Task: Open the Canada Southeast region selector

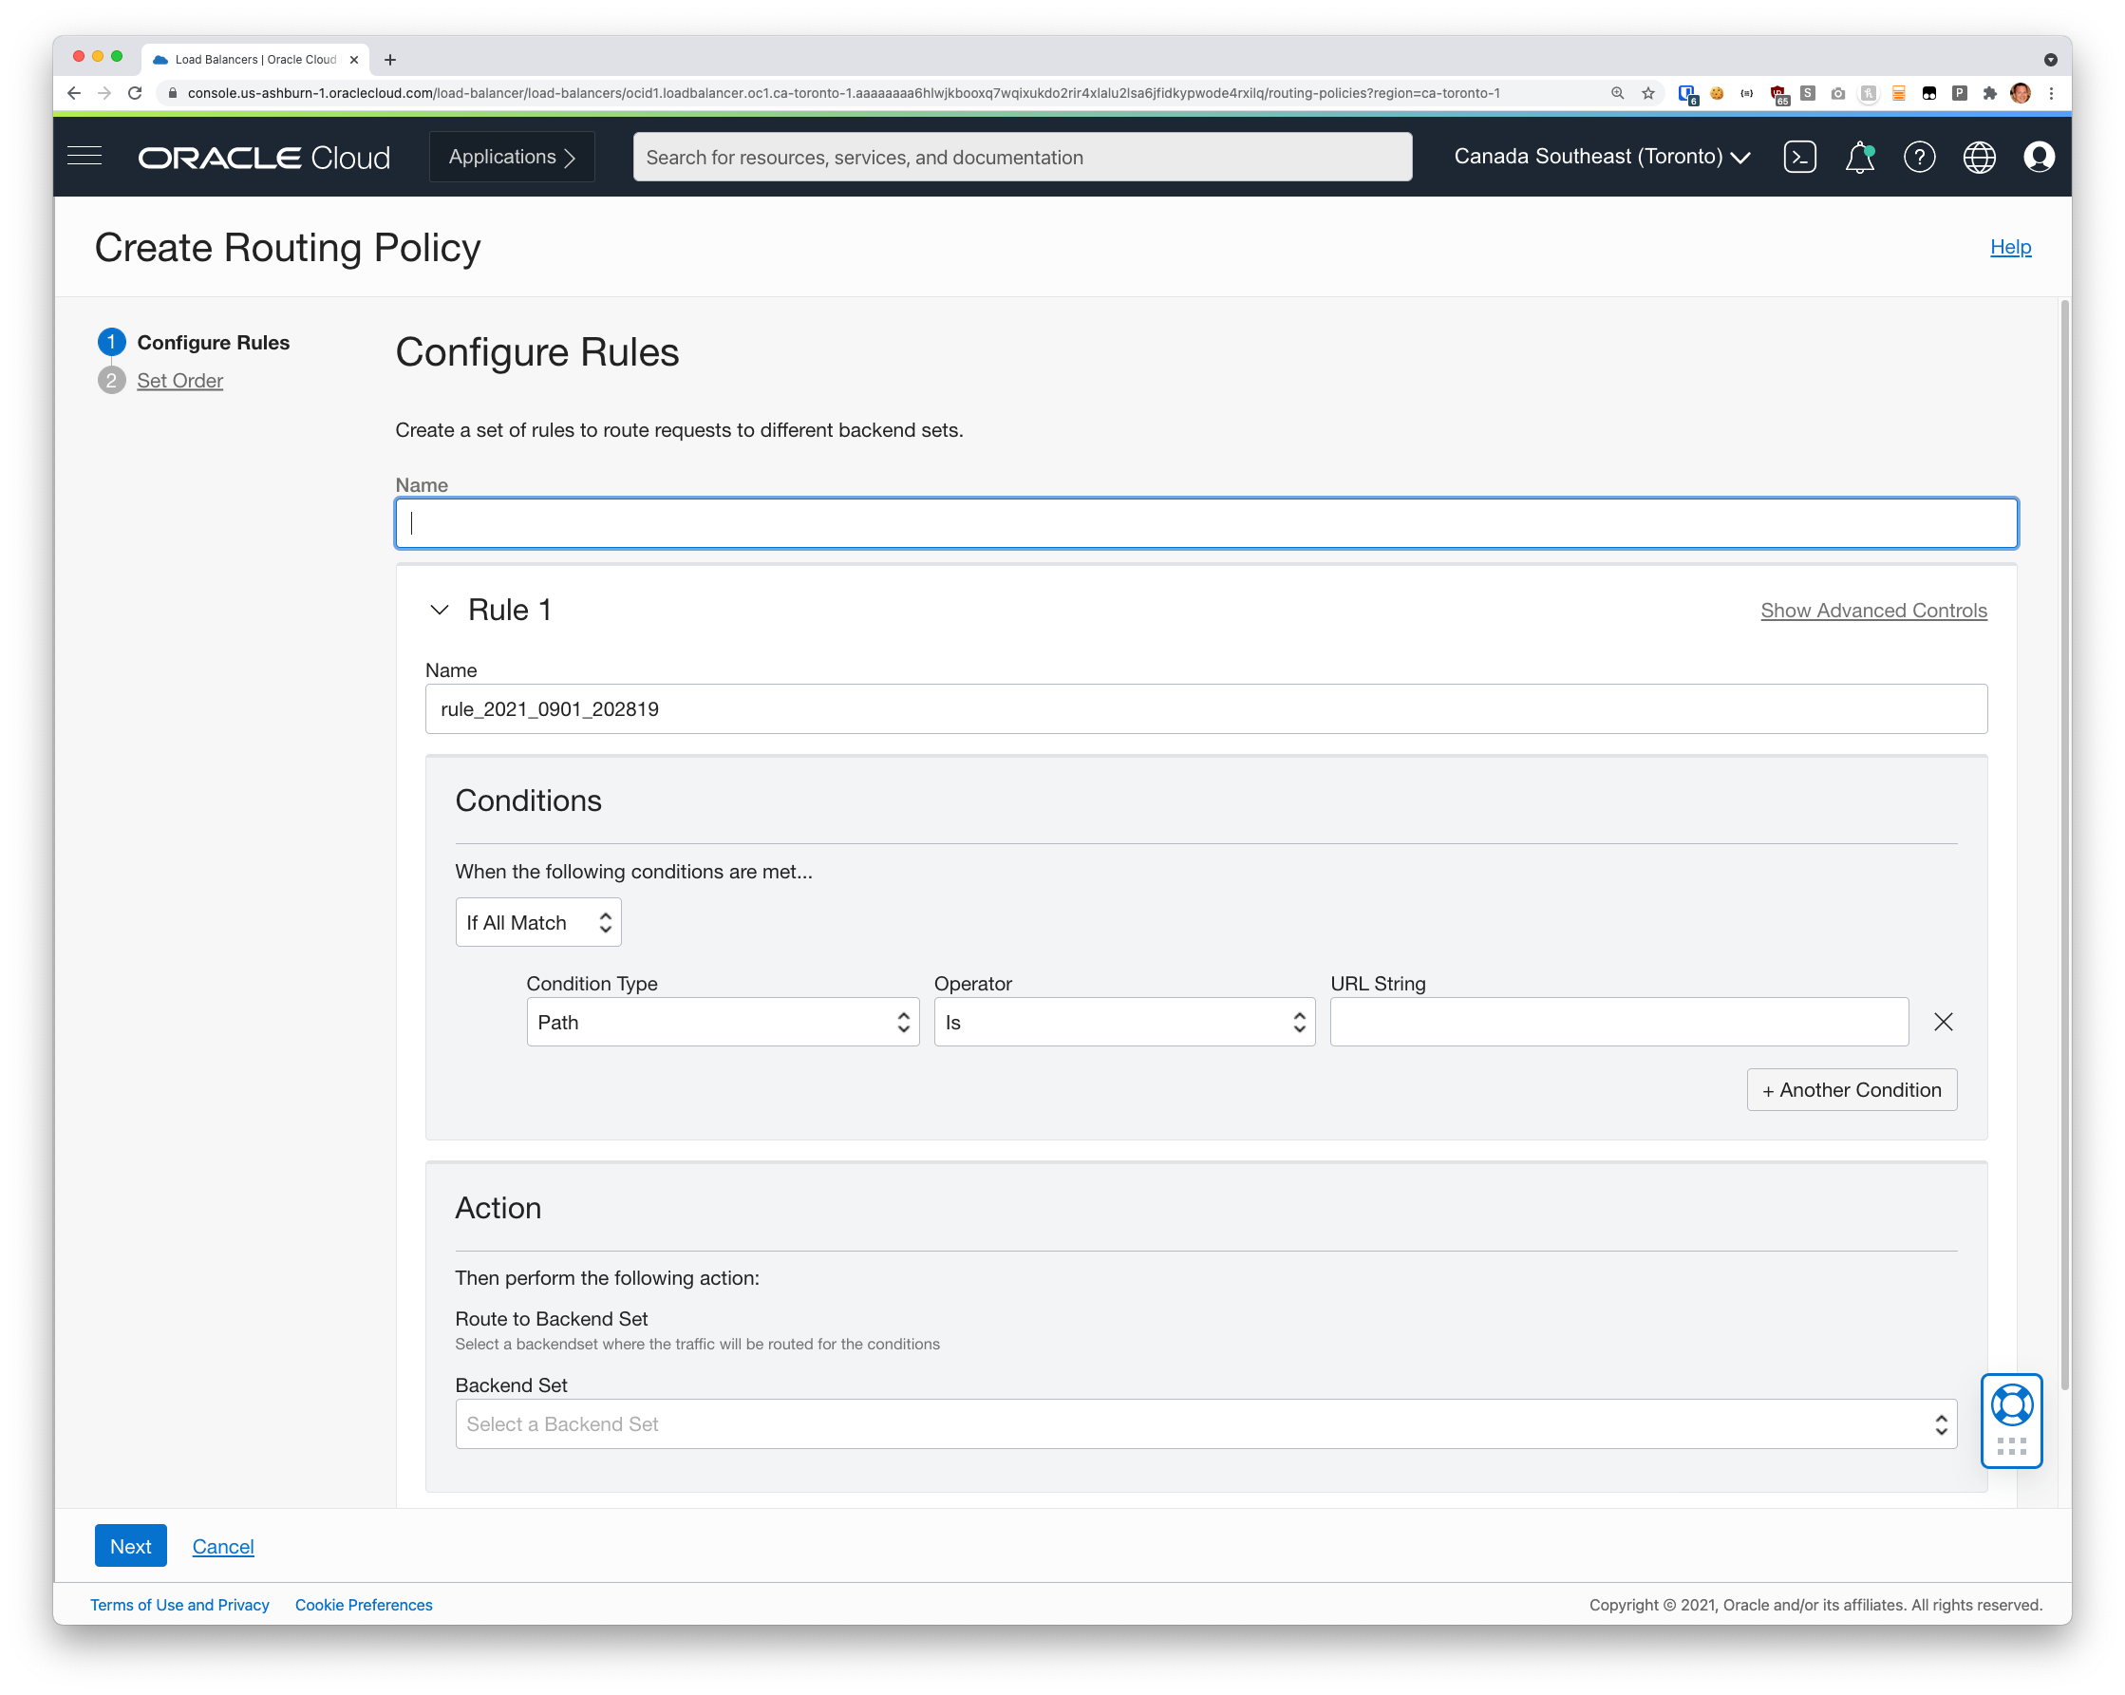Action: (1602, 157)
